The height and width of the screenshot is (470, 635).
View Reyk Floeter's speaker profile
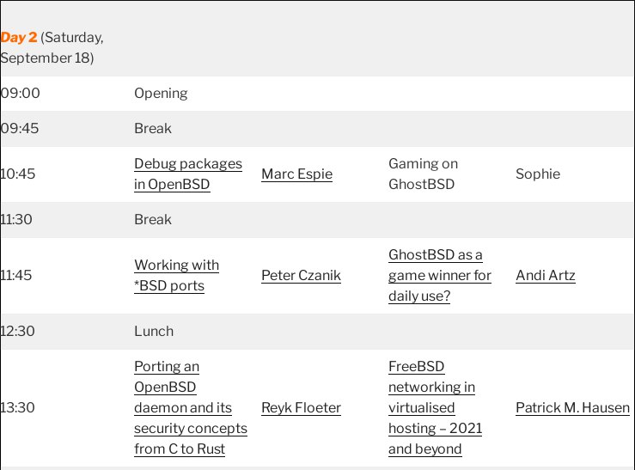(301, 407)
